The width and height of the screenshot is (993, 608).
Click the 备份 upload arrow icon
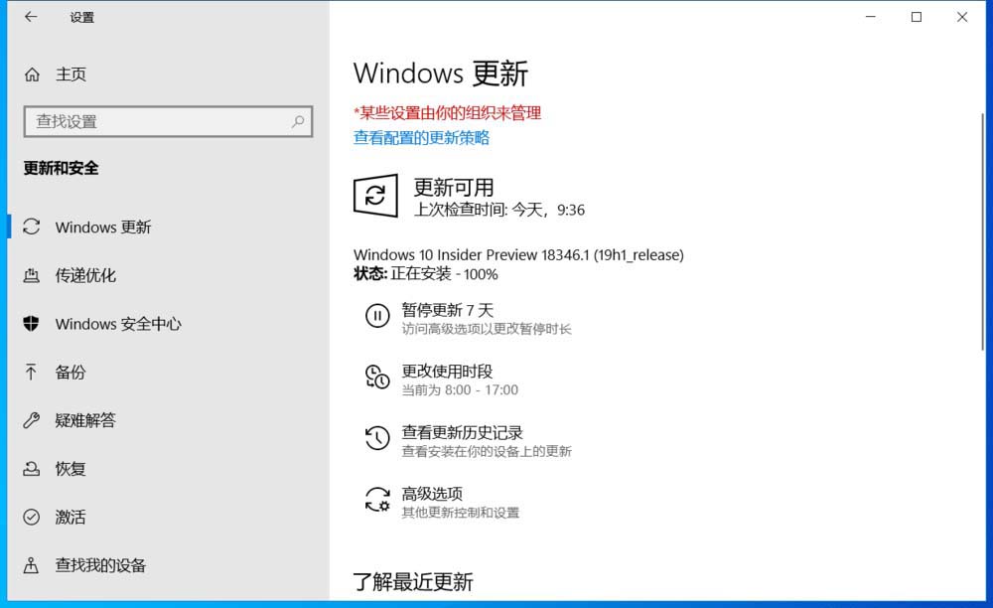(31, 372)
